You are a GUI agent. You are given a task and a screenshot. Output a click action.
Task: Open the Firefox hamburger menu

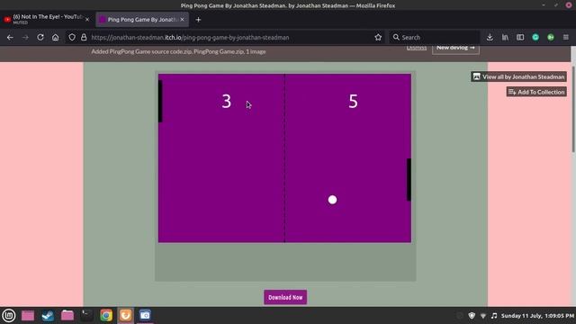tap(566, 38)
